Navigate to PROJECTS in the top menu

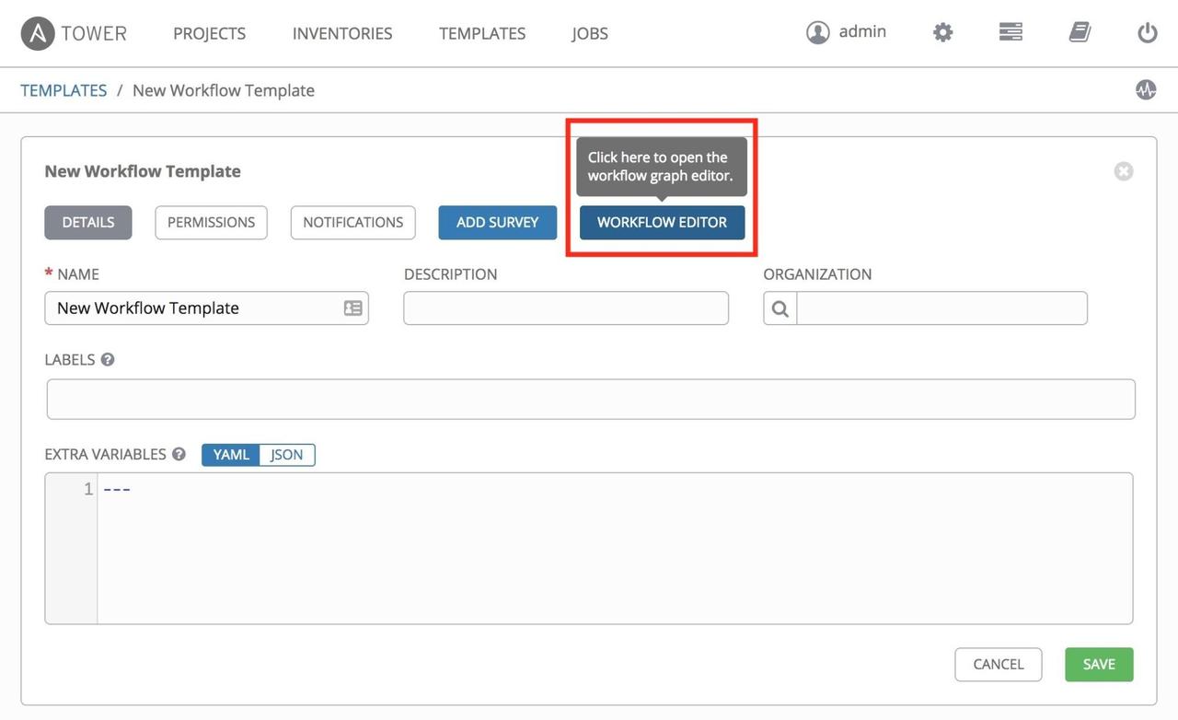210,30
